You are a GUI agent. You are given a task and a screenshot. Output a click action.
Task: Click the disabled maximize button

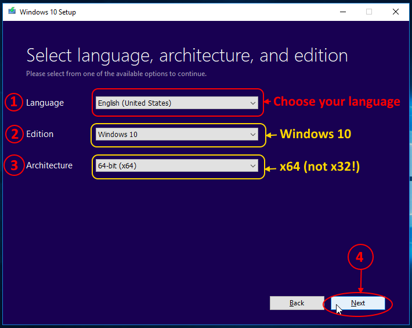(369, 12)
